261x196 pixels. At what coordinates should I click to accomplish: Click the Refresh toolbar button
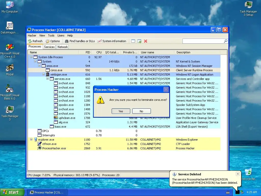click(x=35, y=41)
